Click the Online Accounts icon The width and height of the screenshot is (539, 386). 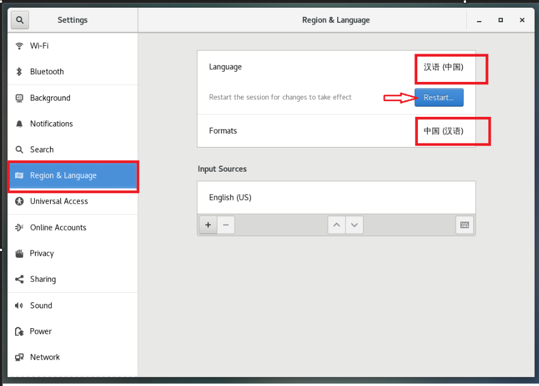point(19,227)
